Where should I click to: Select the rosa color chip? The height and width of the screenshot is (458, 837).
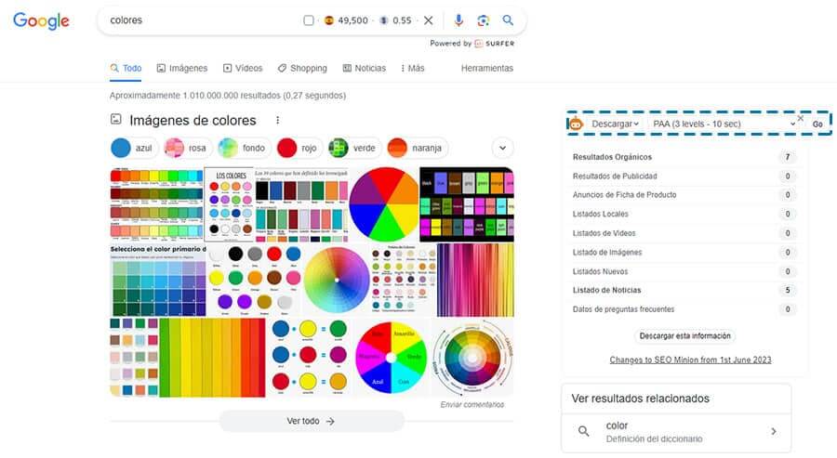click(x=187, y=148)
